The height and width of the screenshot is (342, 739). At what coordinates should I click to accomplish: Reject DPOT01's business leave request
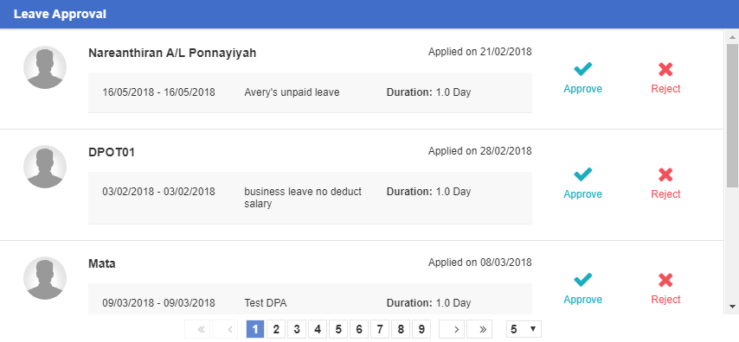(665, 183)
